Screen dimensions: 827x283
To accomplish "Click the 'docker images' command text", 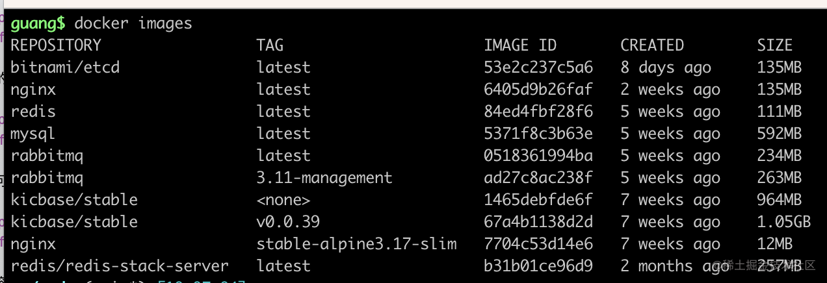I will 133,23.
